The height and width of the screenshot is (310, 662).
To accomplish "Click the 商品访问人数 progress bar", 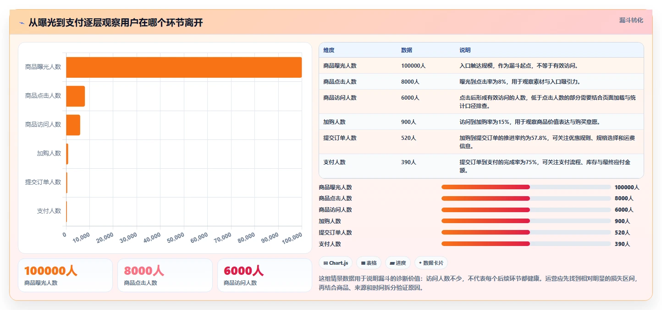I will [526, 210].
